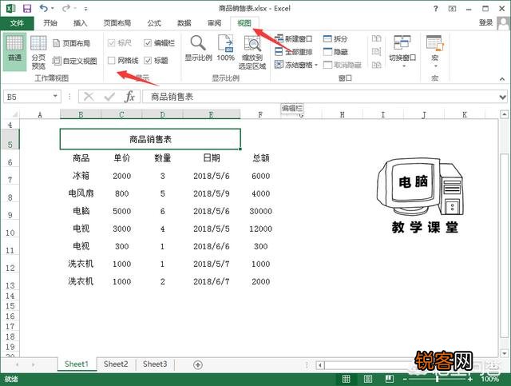Click the Name Box showing B5

(28, 97)
